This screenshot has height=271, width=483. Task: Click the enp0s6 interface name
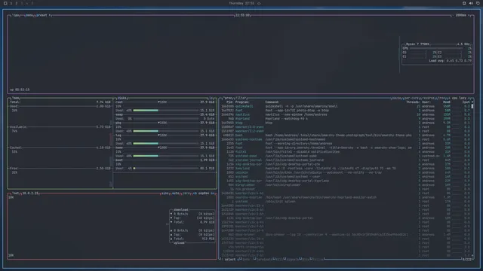pyautogui.click(x=204, y=193)
